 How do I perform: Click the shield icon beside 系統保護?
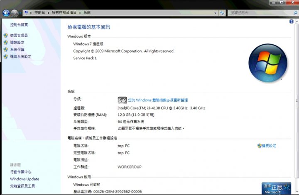6,49
